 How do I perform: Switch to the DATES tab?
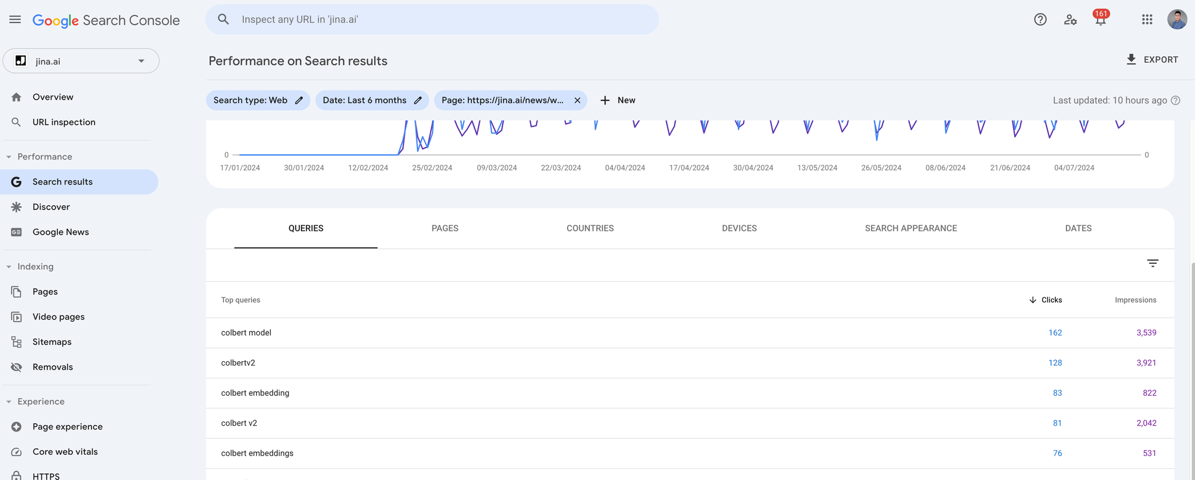1078,228
